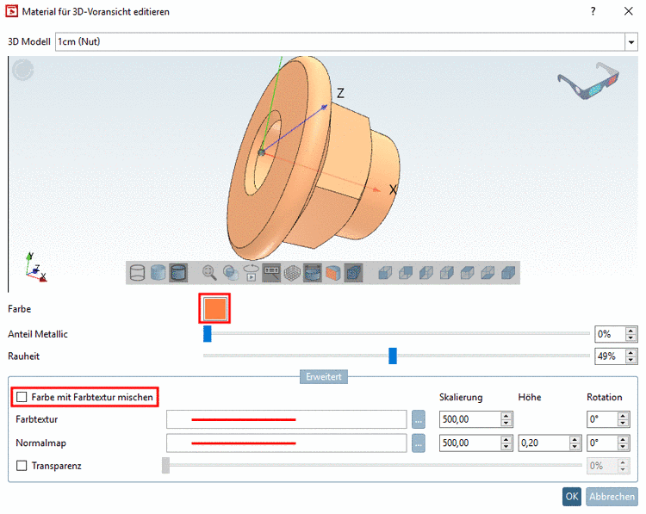Select the fourth view cube icon
The image size is (646, 514).
click(446, 273)
